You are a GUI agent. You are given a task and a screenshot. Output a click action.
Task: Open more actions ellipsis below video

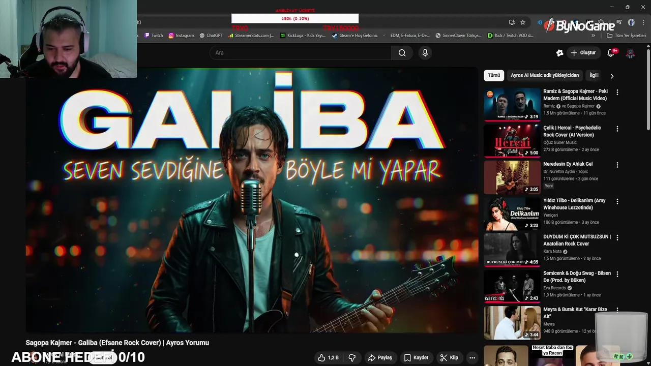tap(472, 358)
